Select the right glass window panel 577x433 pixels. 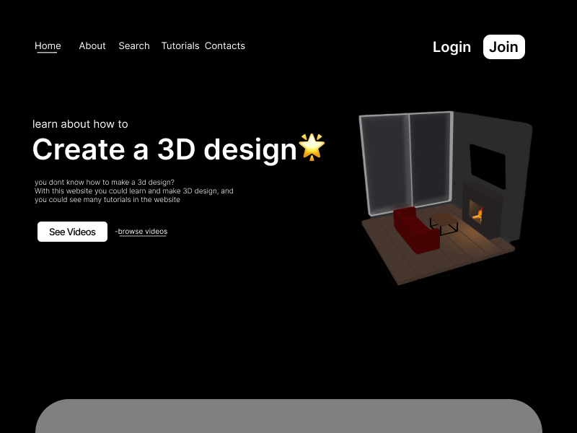tap(430, 159)
